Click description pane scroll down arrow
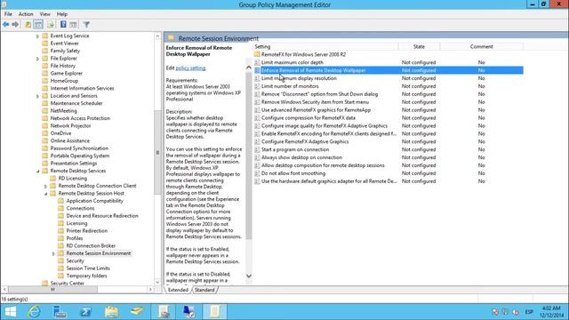The image size is (569, 320). click(x=249, y=276)
